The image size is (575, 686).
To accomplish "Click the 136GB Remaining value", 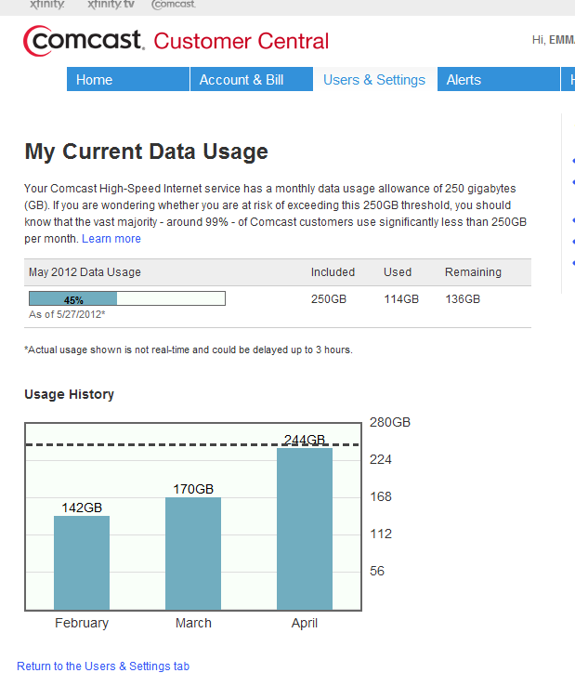I will [463, 299].
